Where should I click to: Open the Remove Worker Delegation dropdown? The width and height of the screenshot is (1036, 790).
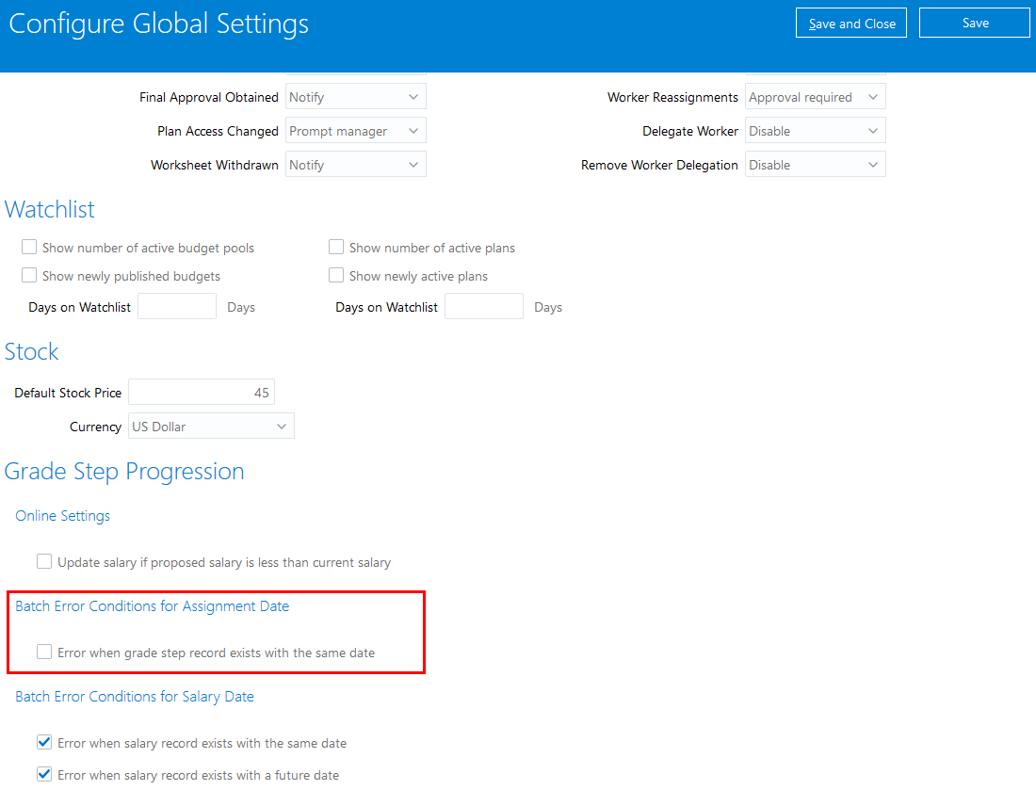(x=815, y=165)
